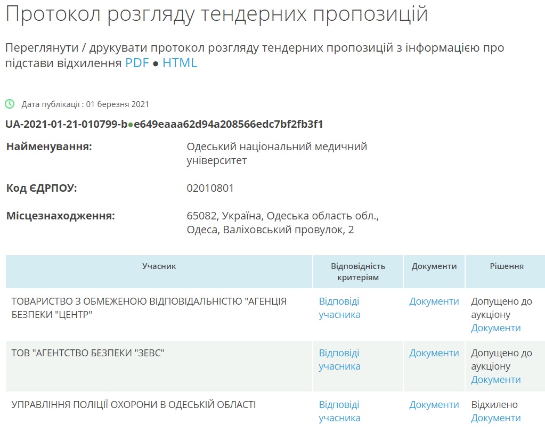The width and height of the screenshot is (545, 433).
Task: Click the Учасник column header
Action: click(159, 266)
